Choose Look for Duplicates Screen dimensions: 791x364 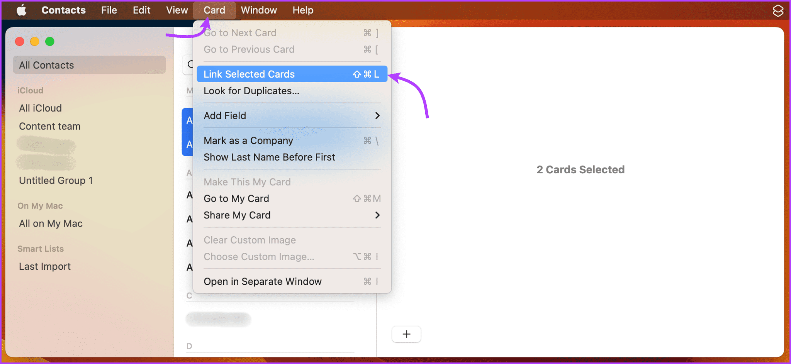[x=251, y=91]
